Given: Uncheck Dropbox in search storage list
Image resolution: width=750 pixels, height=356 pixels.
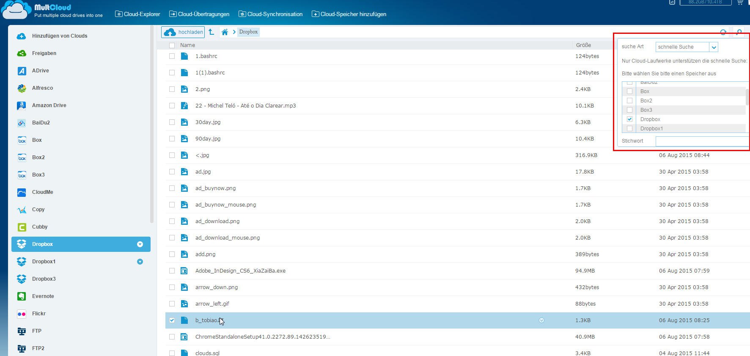Looking at the screenshot, I should tap(629, 119).
